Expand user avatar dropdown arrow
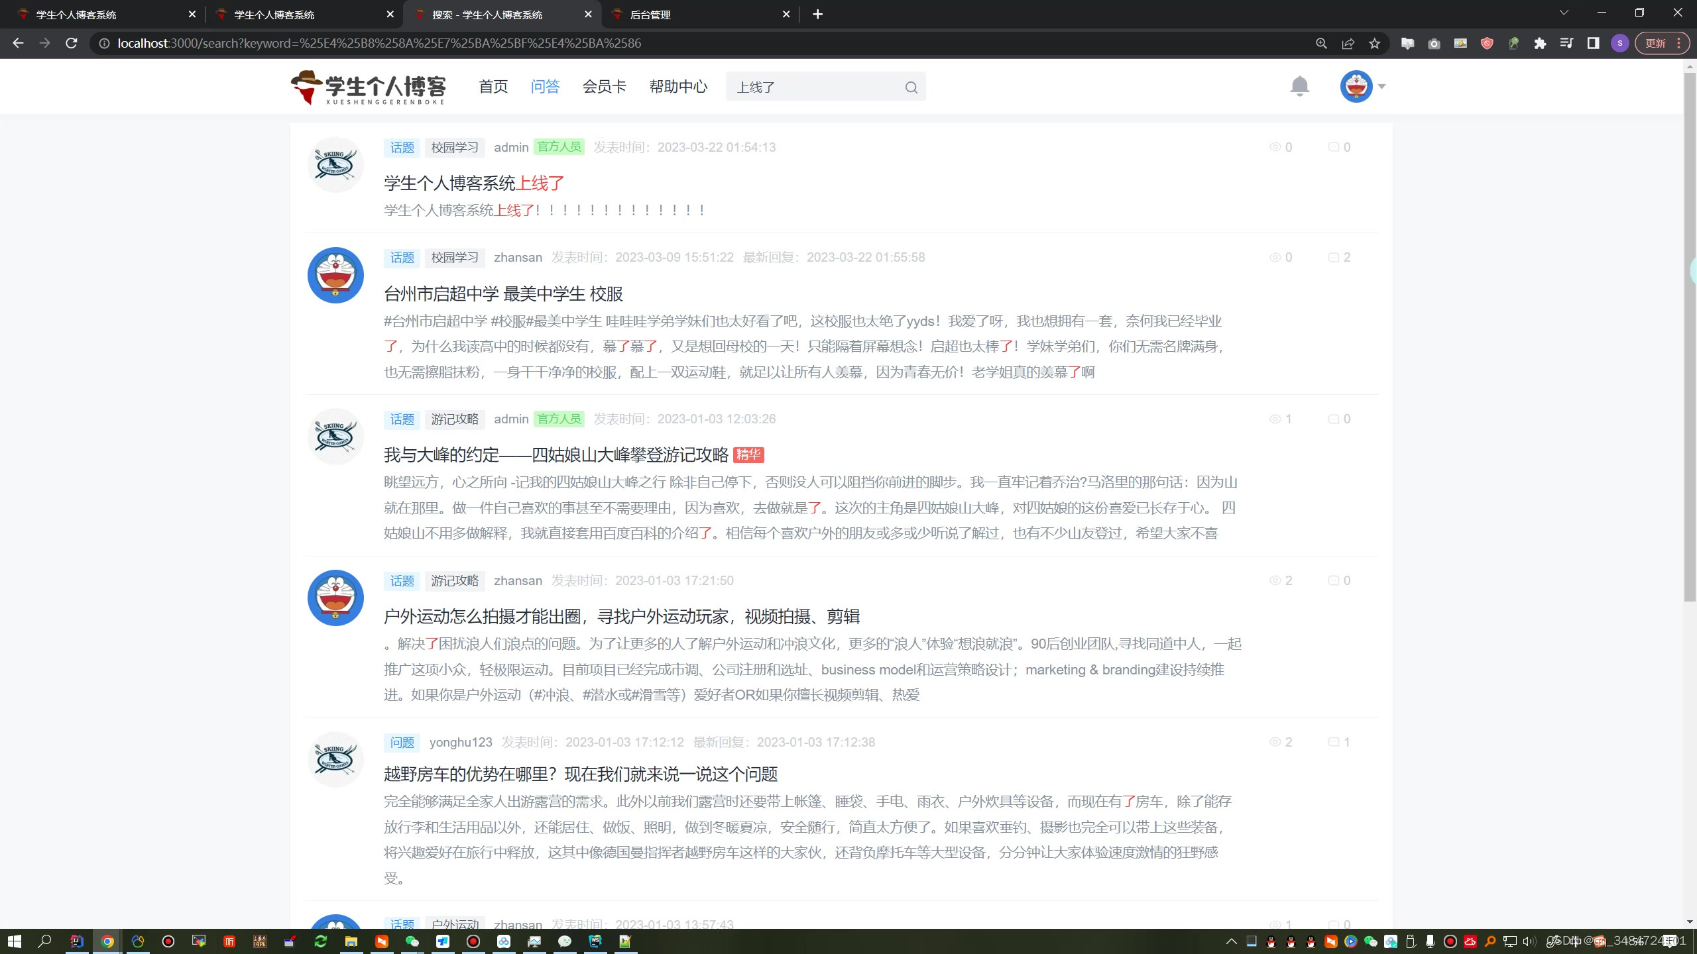Image resolution: width=1697 pixels, height=954 pixels. pyautogui.click(x=1381, y=86)
